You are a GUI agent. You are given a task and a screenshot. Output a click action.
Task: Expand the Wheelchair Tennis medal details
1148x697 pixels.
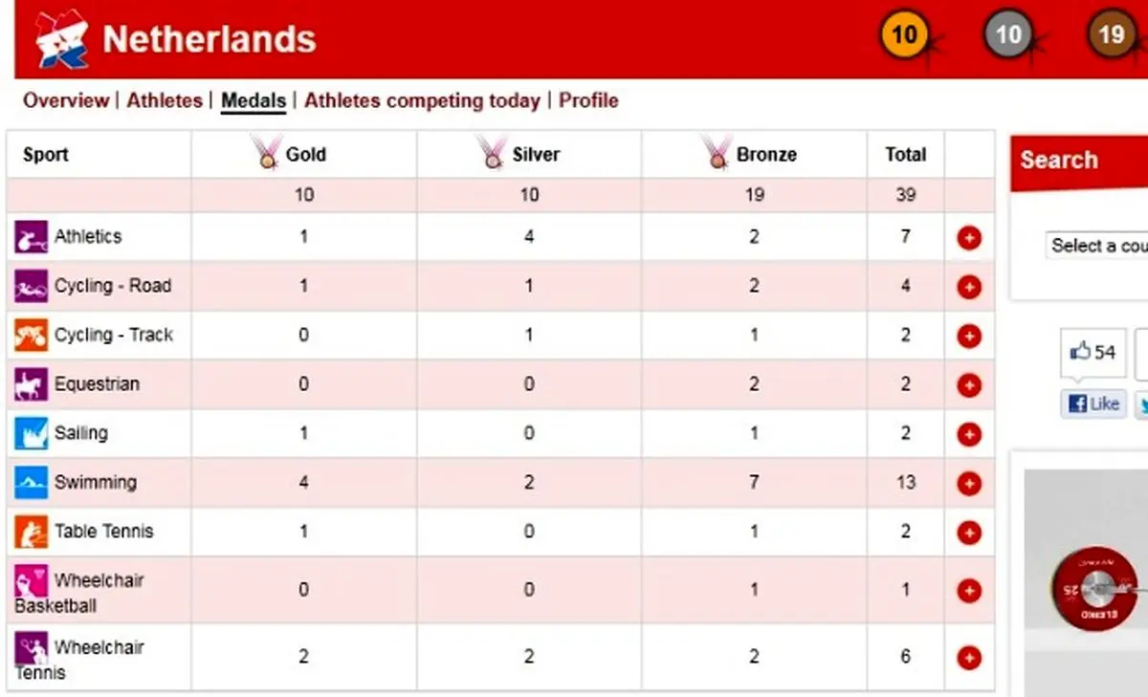tap(969, 658)
